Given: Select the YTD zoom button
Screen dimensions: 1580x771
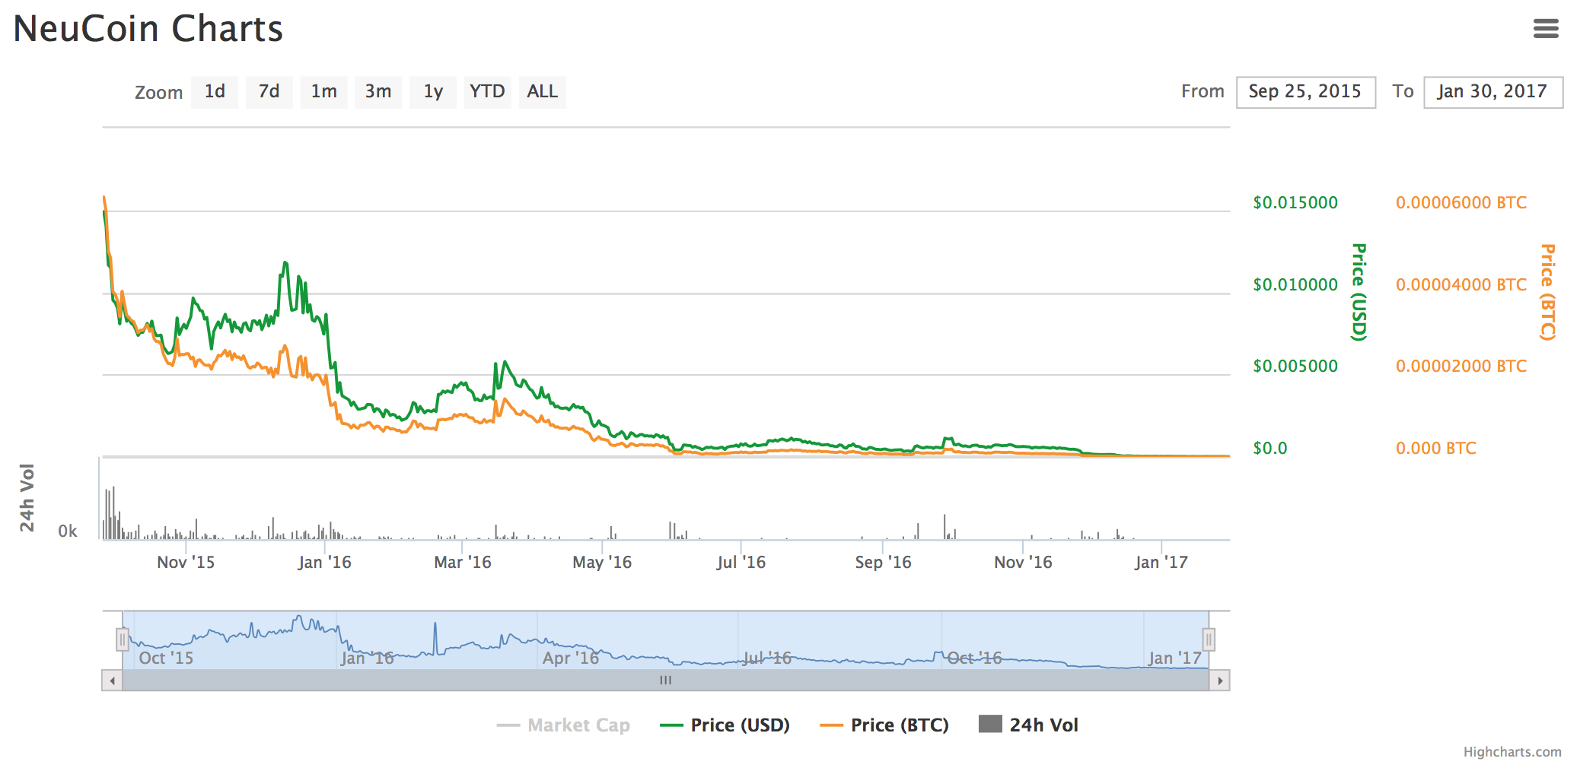Looking at the screenshot, I should [487, 92].
